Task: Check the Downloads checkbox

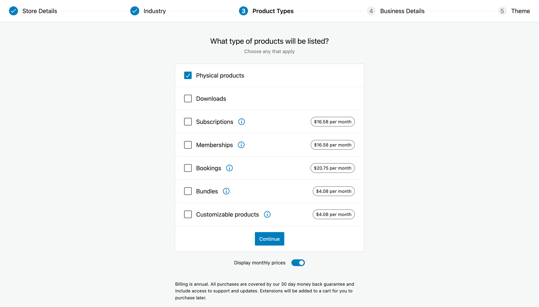Action: [188, 98]
